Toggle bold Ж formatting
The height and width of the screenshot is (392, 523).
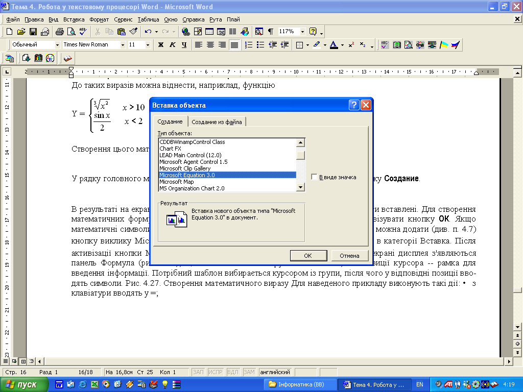(x=161, y=45)
